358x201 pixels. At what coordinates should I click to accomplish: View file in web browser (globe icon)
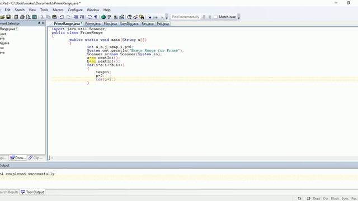pyautogui.click(x=103, y=17)
